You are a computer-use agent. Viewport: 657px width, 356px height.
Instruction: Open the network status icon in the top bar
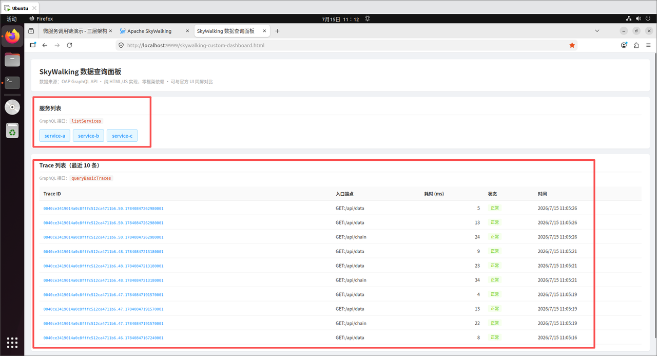point(628,18)
